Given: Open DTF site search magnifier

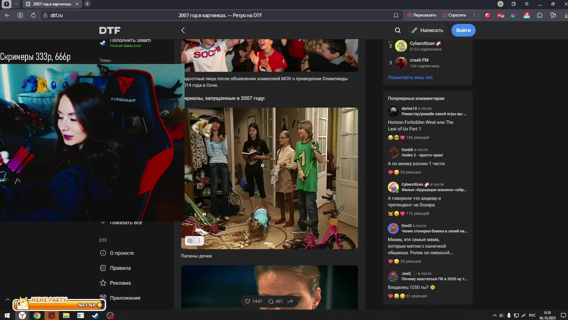Looking at the screenshot, I should [398, 30].
